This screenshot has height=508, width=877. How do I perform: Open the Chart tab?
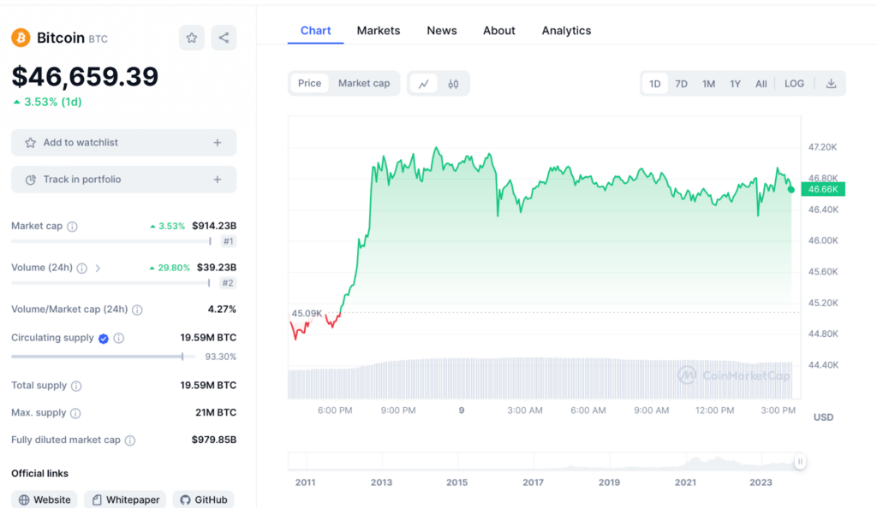pyautogui.click(x=315, y=31)
